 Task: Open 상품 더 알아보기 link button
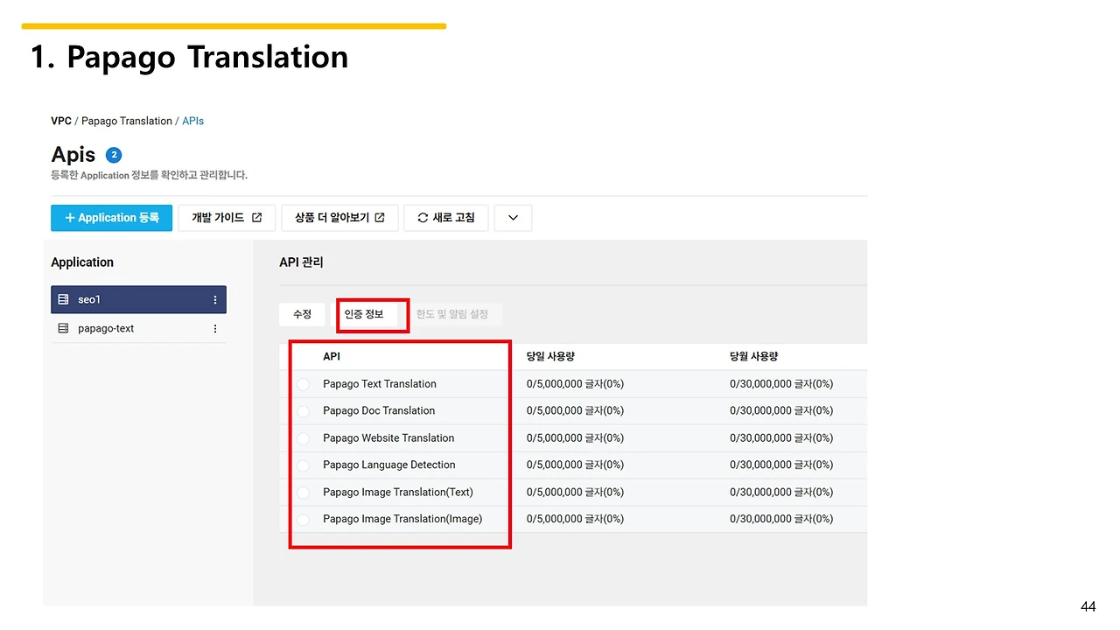coord(339,218)
